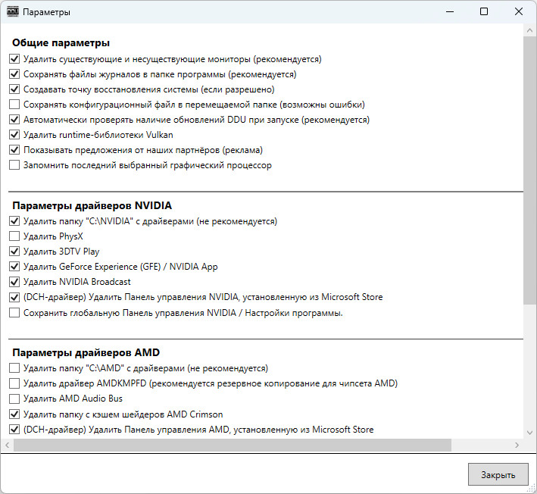The height and width of the screenshot is (494, 537).
Task: Click the horizontal scrollbar right arrow
Action: (517, 445)
